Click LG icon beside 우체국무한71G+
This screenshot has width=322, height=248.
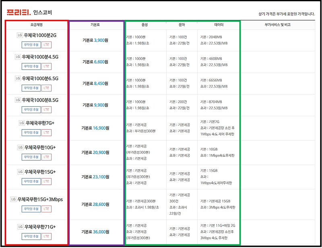(21, 227)
